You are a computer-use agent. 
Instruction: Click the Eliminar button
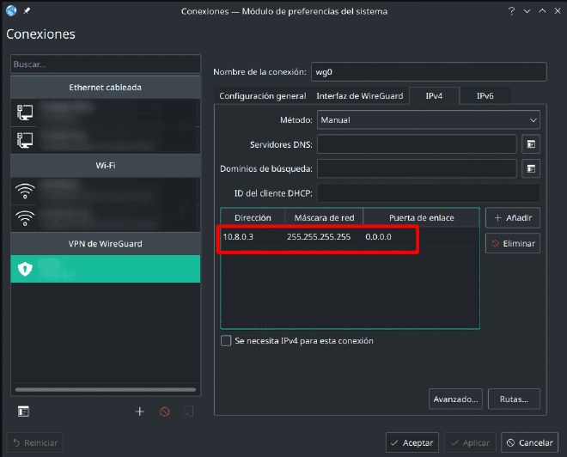click(x=513, y=243)
